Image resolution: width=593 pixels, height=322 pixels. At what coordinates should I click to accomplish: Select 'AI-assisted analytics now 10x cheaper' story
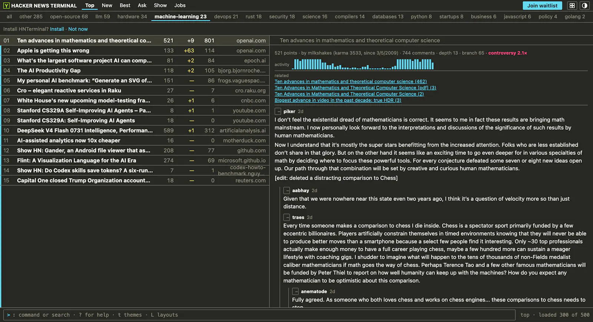tap(135, 140)
